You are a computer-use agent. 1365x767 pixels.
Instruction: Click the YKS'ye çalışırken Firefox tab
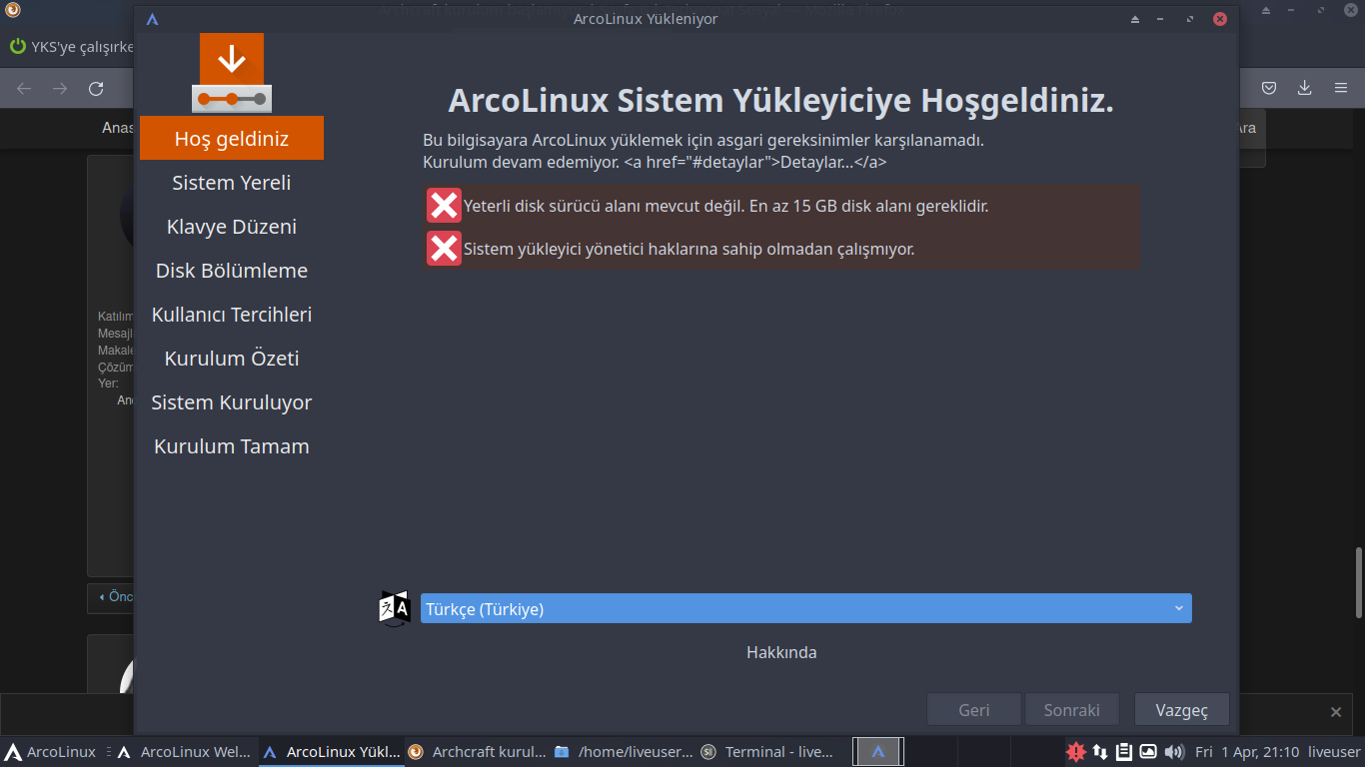click(x=70, y=46)
